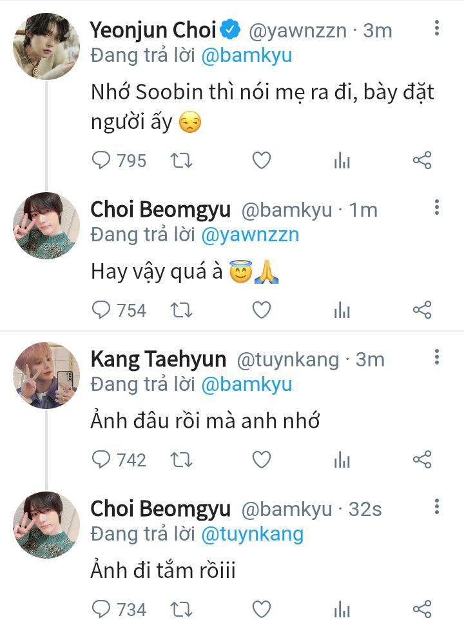Like Kang Taehyun's tweet

tap(261, 460)
